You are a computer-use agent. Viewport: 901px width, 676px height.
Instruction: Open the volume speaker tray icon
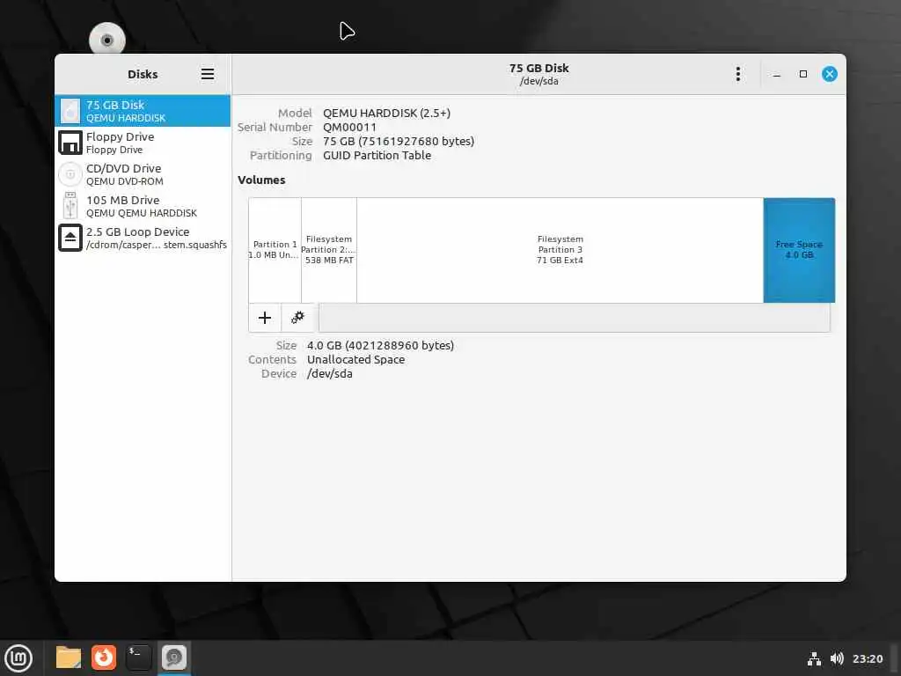pyautogui.click(x=838, y=658)
